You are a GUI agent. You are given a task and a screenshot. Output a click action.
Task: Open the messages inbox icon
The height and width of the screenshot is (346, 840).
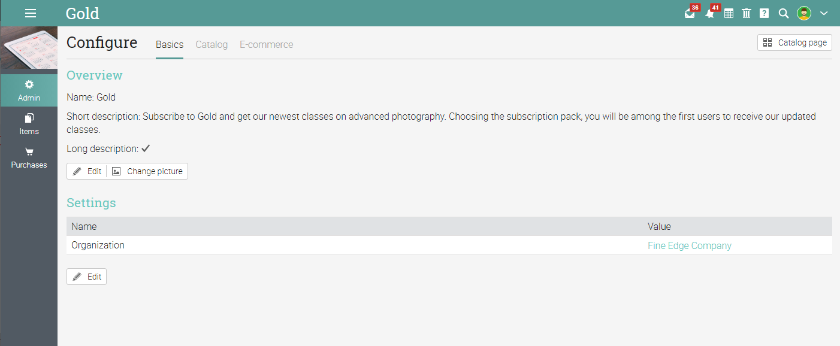pos(690,13)
